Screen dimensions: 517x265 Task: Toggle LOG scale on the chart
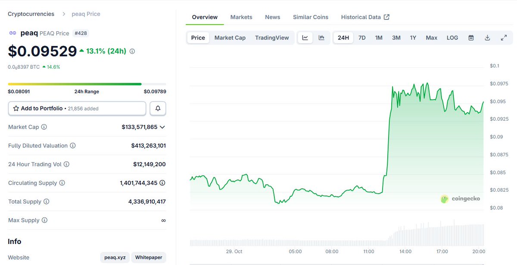(452, 38)
